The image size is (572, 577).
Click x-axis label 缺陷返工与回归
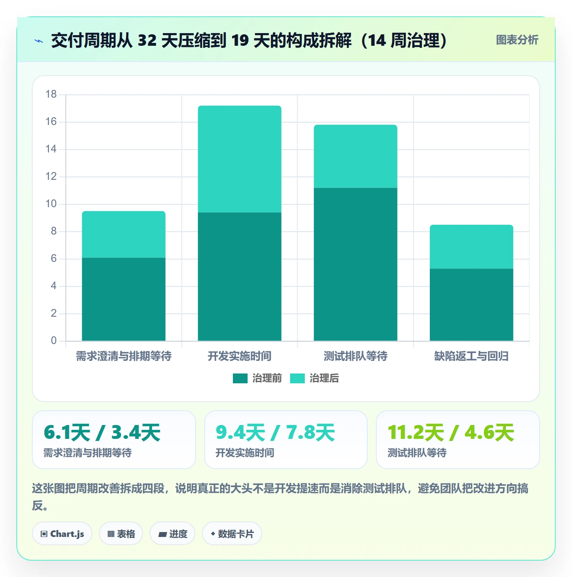(471, 356)
